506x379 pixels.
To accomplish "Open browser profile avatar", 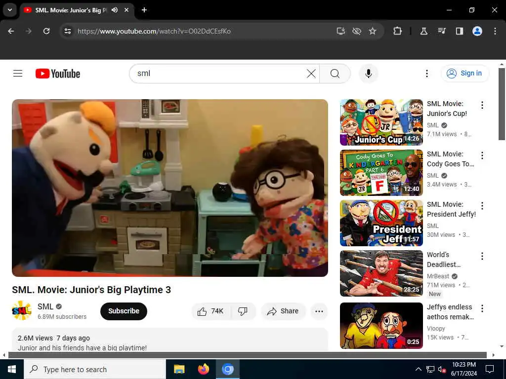I will [x=477, y=31].
